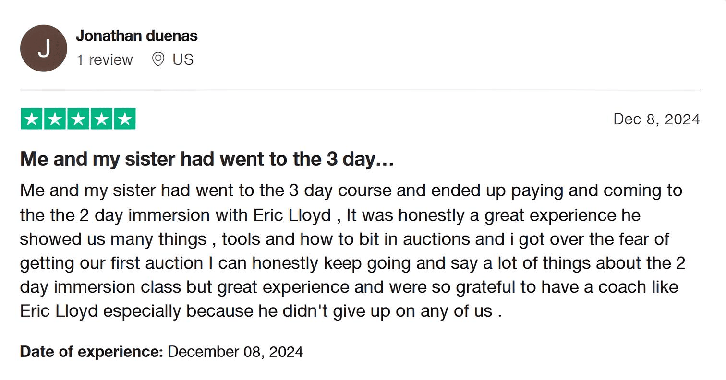Click the "3 day course" phrase in review body

pos(340,190)
